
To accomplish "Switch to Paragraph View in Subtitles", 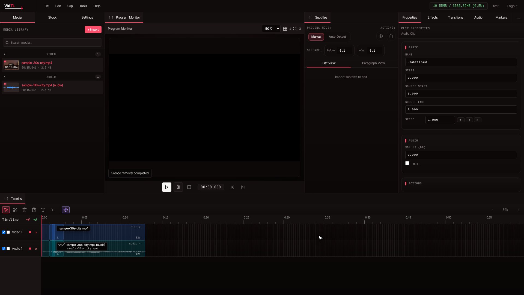I will [373, 63].
